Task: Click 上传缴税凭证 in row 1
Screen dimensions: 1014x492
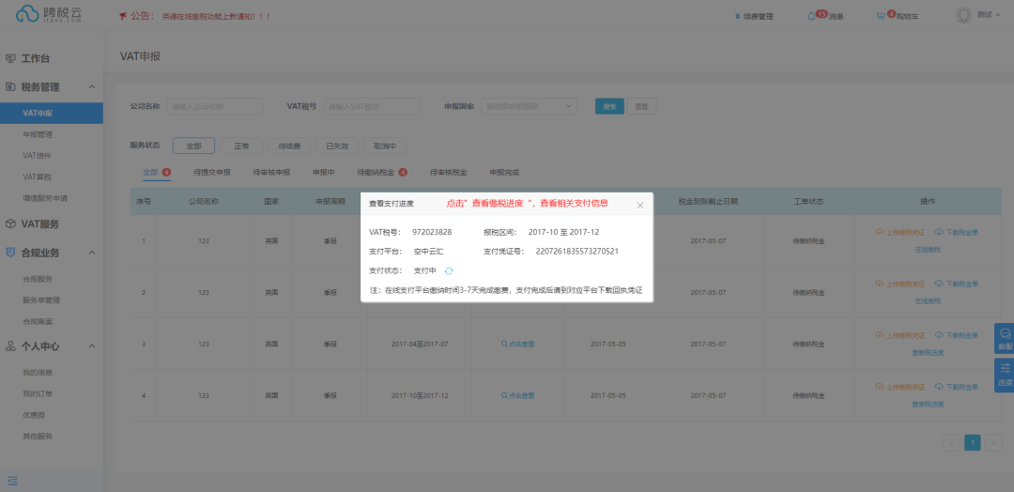Action: pyautogui.click(x=899, y=232)
